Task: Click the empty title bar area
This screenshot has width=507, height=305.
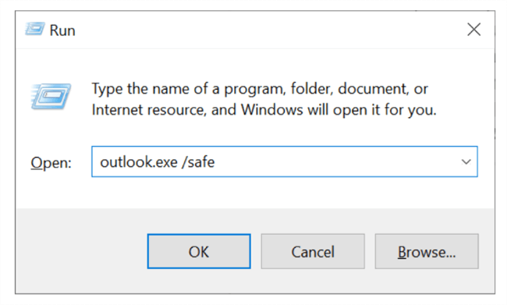Action: [268, 30]
